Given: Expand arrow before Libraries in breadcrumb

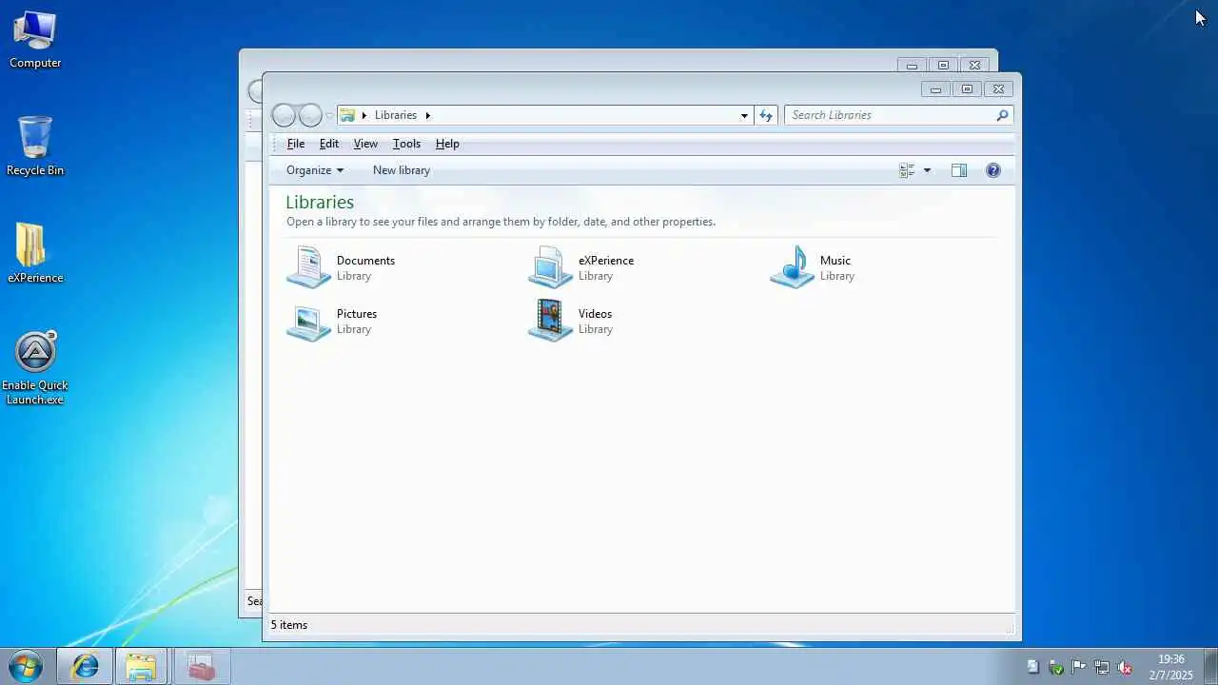Looking at the screenshot, I should (x=364, y=115).
